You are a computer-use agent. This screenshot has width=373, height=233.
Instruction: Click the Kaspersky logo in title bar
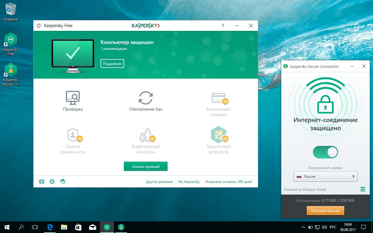[x=146, y=26]
